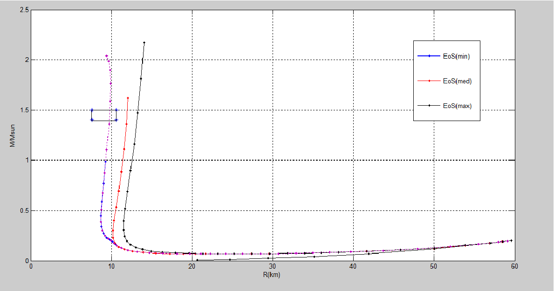The width and height of the screenshot is (554, 291).
Task: Click the topmost point of the magenta curve
Action: 106,56
